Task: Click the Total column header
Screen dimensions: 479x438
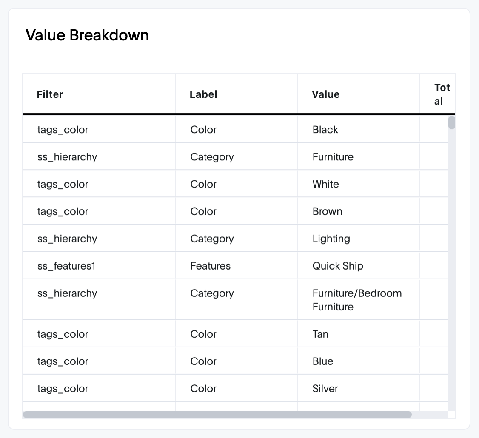Action: click(x=437, y=94)
